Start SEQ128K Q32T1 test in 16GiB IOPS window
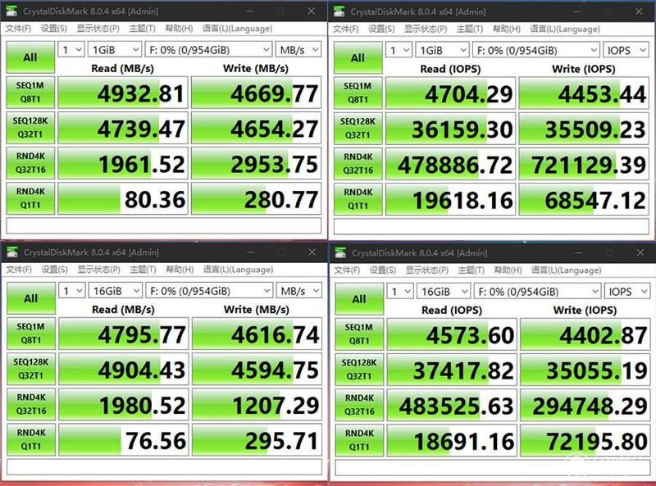Viewport: 656px width, 486px height. [359, 370]
